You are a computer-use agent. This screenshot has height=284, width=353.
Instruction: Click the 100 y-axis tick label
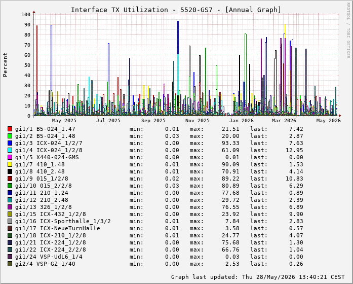[x=26, y=14]
